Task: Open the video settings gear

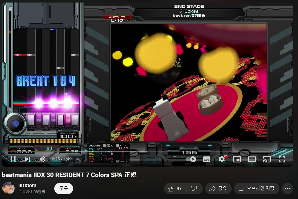Action: tap(222, 159)
